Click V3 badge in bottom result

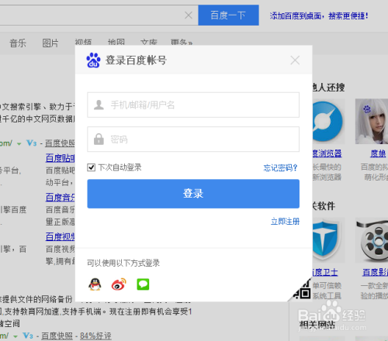(28, 336)
